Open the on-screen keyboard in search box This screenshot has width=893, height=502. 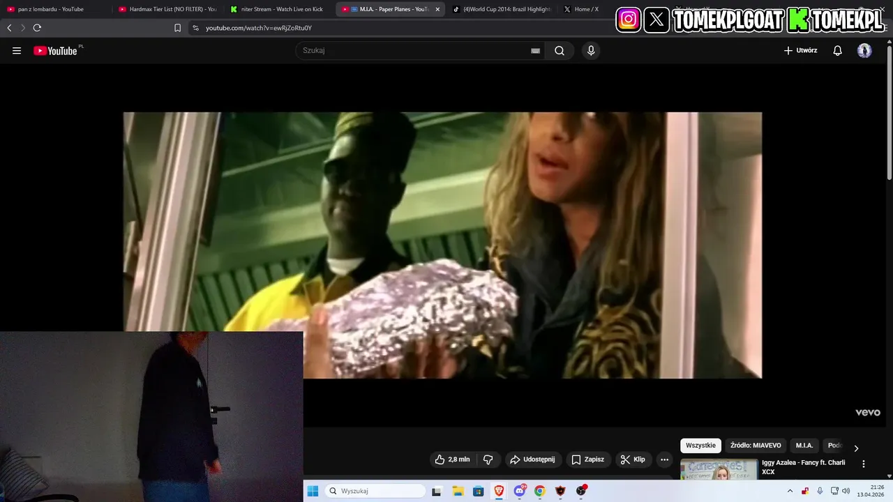535,51
